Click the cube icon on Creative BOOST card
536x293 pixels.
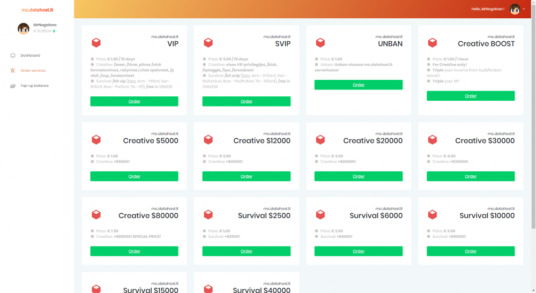tap(433, 43)
